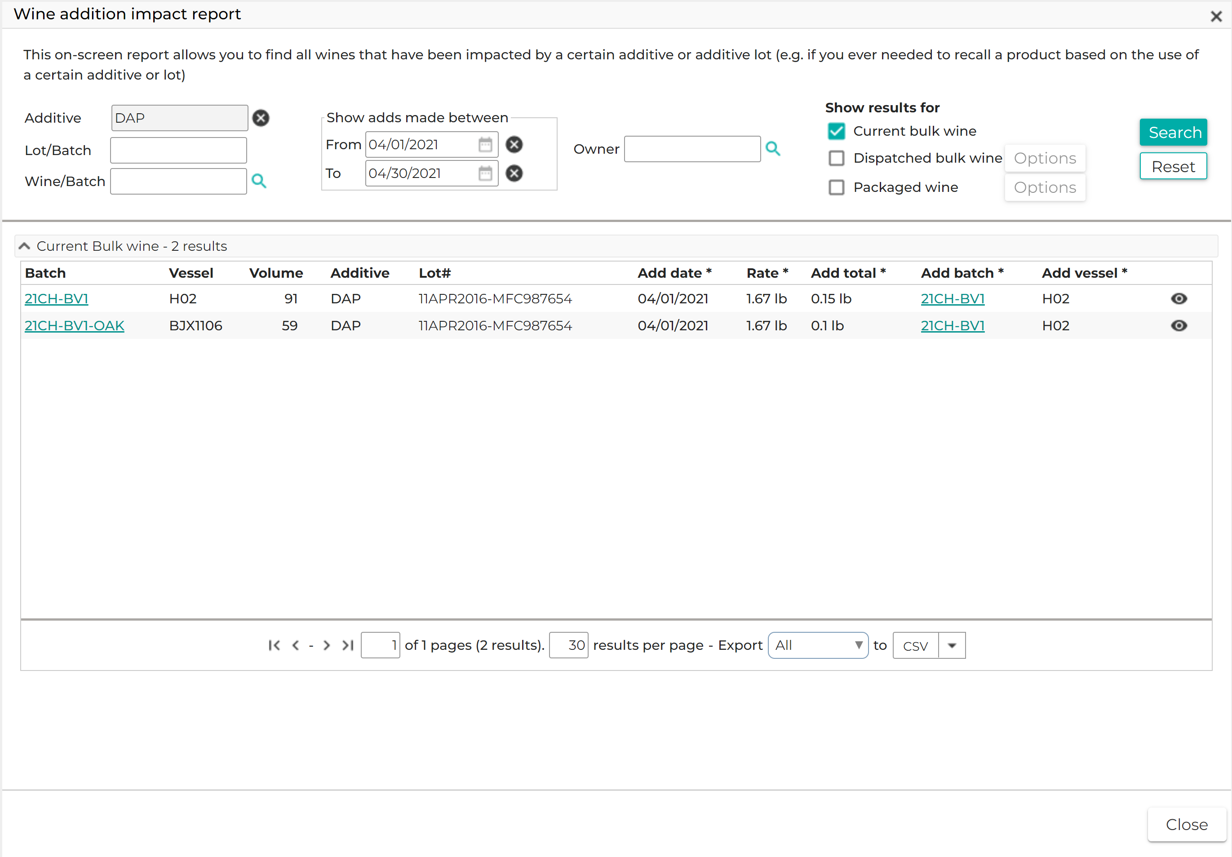Select the Rate column header
Screen dimensions: 1232x857
767,273
